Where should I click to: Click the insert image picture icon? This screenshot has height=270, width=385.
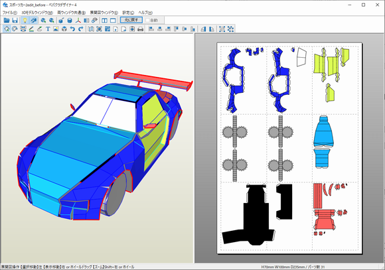56,29
